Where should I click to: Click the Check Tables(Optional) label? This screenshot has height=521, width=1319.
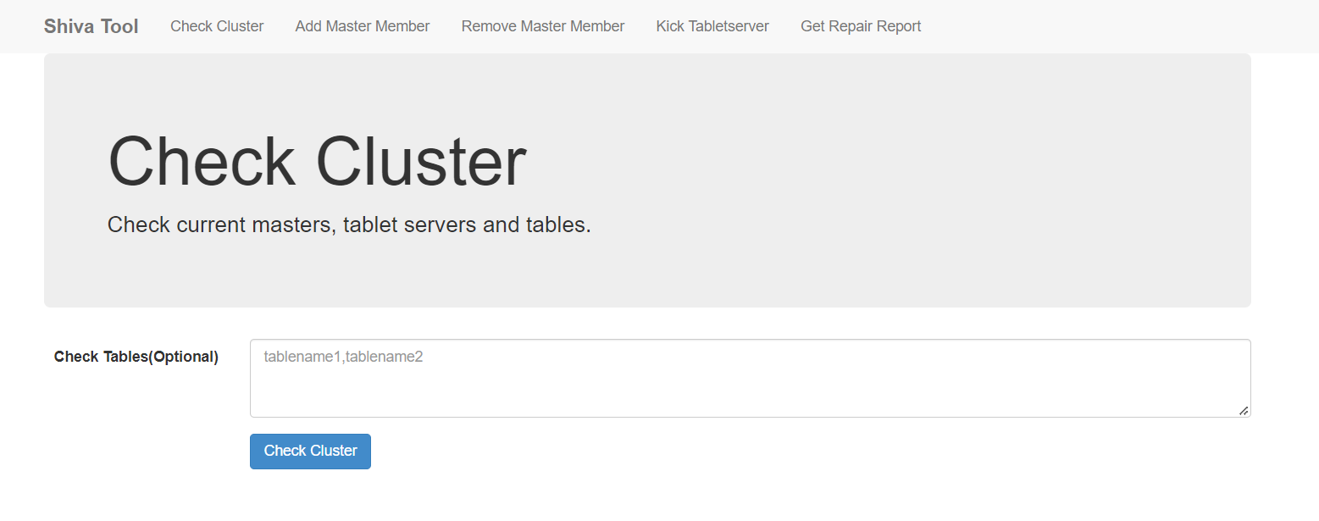(136, 357)
